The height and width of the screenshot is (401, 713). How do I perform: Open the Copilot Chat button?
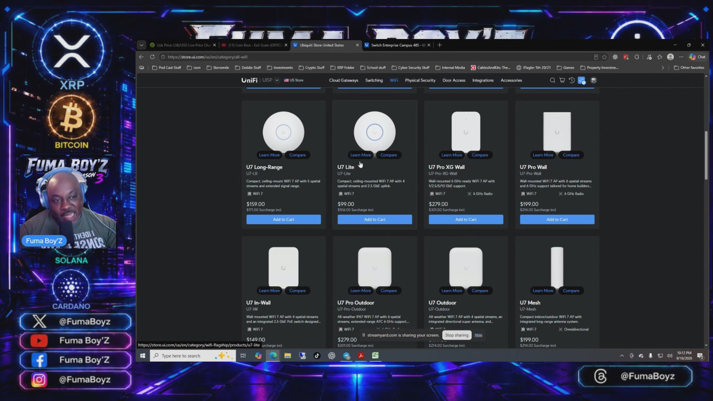tap(697, 57)
